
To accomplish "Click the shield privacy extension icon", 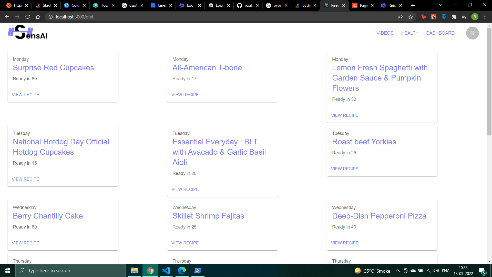I will (x=444, y=17).
